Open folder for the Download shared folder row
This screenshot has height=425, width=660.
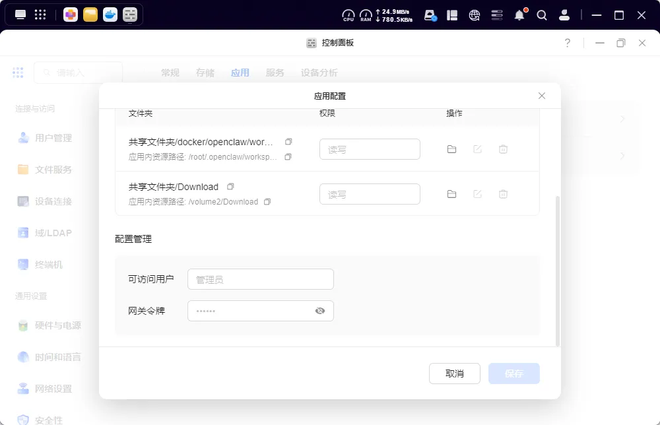coord(451,194)
